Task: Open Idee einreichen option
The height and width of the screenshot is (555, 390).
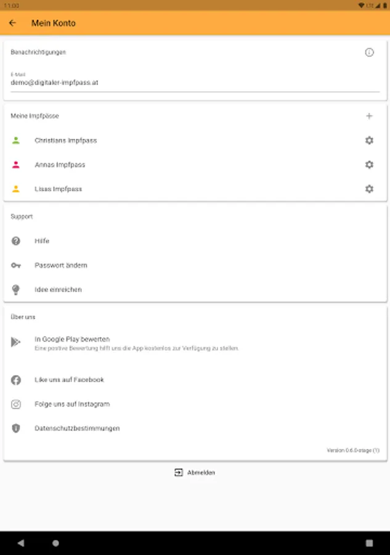Action: 58,290
